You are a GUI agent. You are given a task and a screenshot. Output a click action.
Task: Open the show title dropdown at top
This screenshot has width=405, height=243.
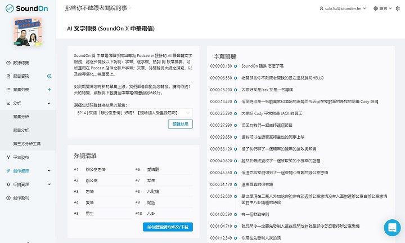coord(98,8)
